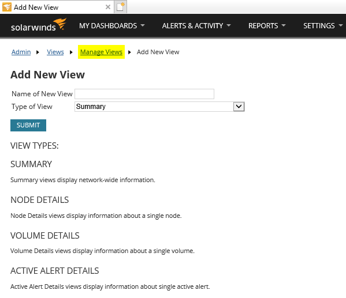Image resolution: width=346 pixels, height=298 pixels.
Task: Click the SUBMIT button
Action: tap(28, 125)
